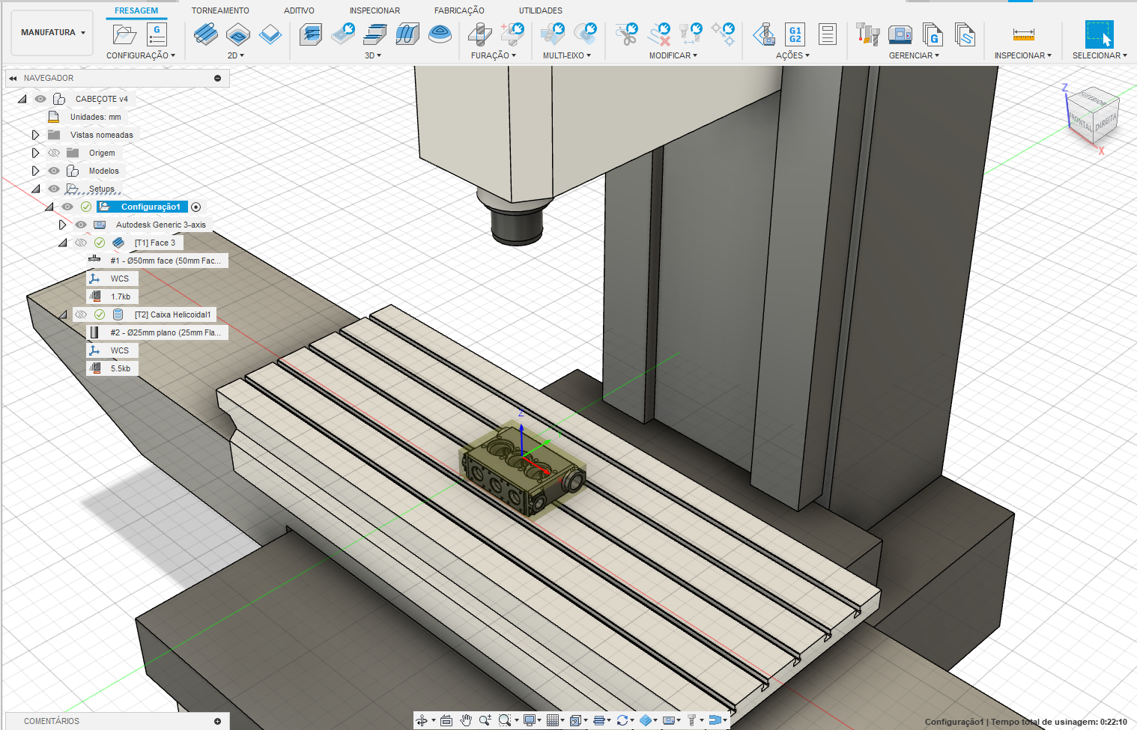Screen dimensions: 1137x730
Task: Show the hidden Origem folder
Action: (x=54, y=153)
